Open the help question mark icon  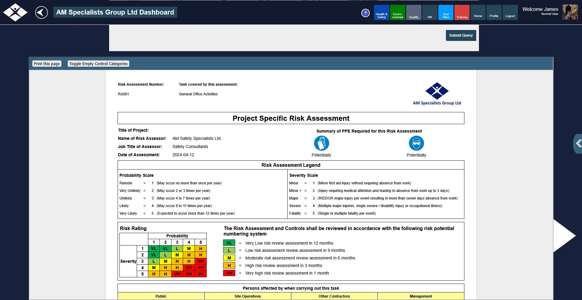pyautogui.click(x=366, y=13)
